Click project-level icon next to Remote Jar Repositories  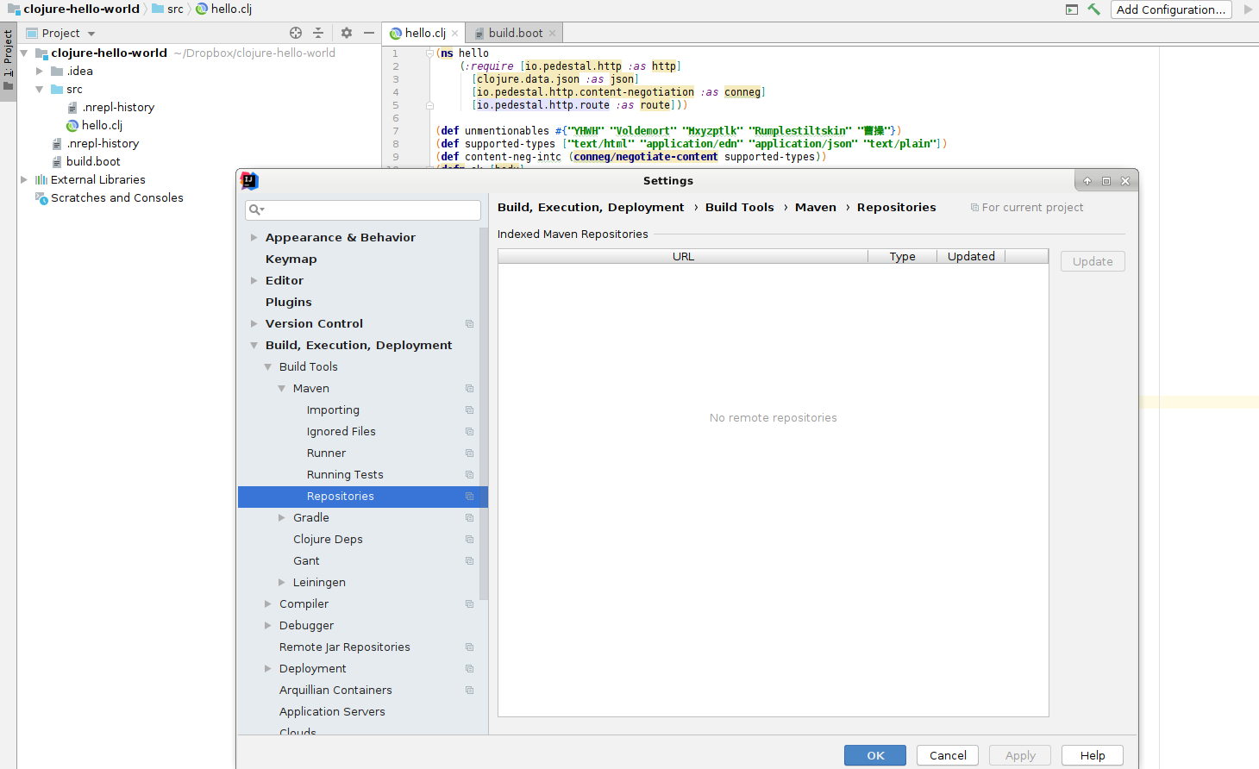(470, 647)
